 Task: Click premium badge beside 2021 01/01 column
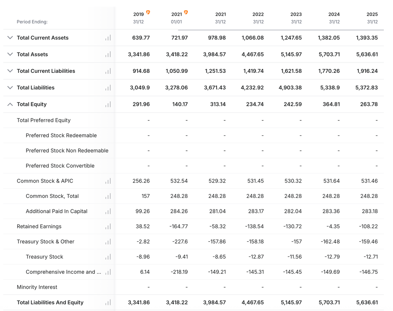tap(186, 12)
